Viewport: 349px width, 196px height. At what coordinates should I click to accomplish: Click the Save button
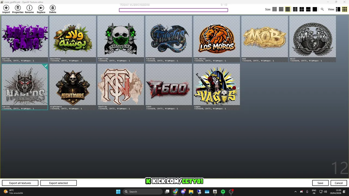coord(320,183)
